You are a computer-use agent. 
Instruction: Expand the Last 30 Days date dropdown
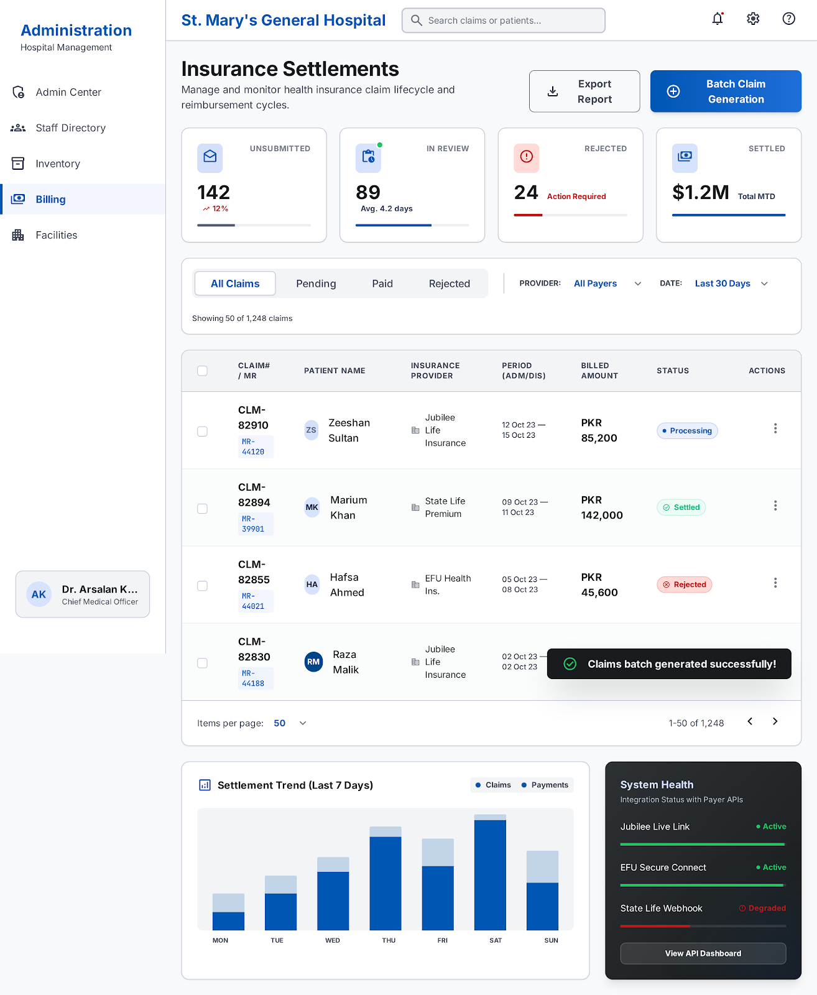point(731,284)
